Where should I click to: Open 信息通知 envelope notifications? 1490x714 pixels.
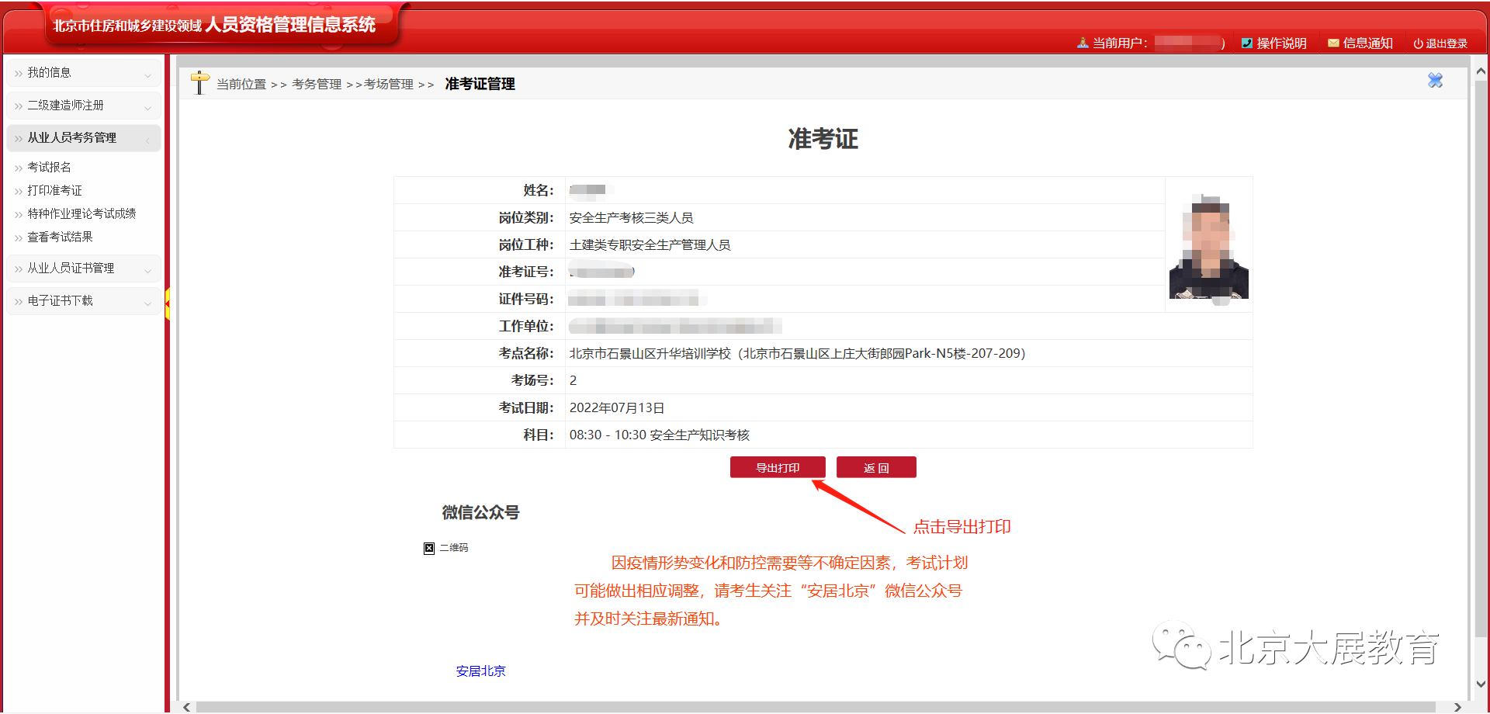click(1360, 43)
